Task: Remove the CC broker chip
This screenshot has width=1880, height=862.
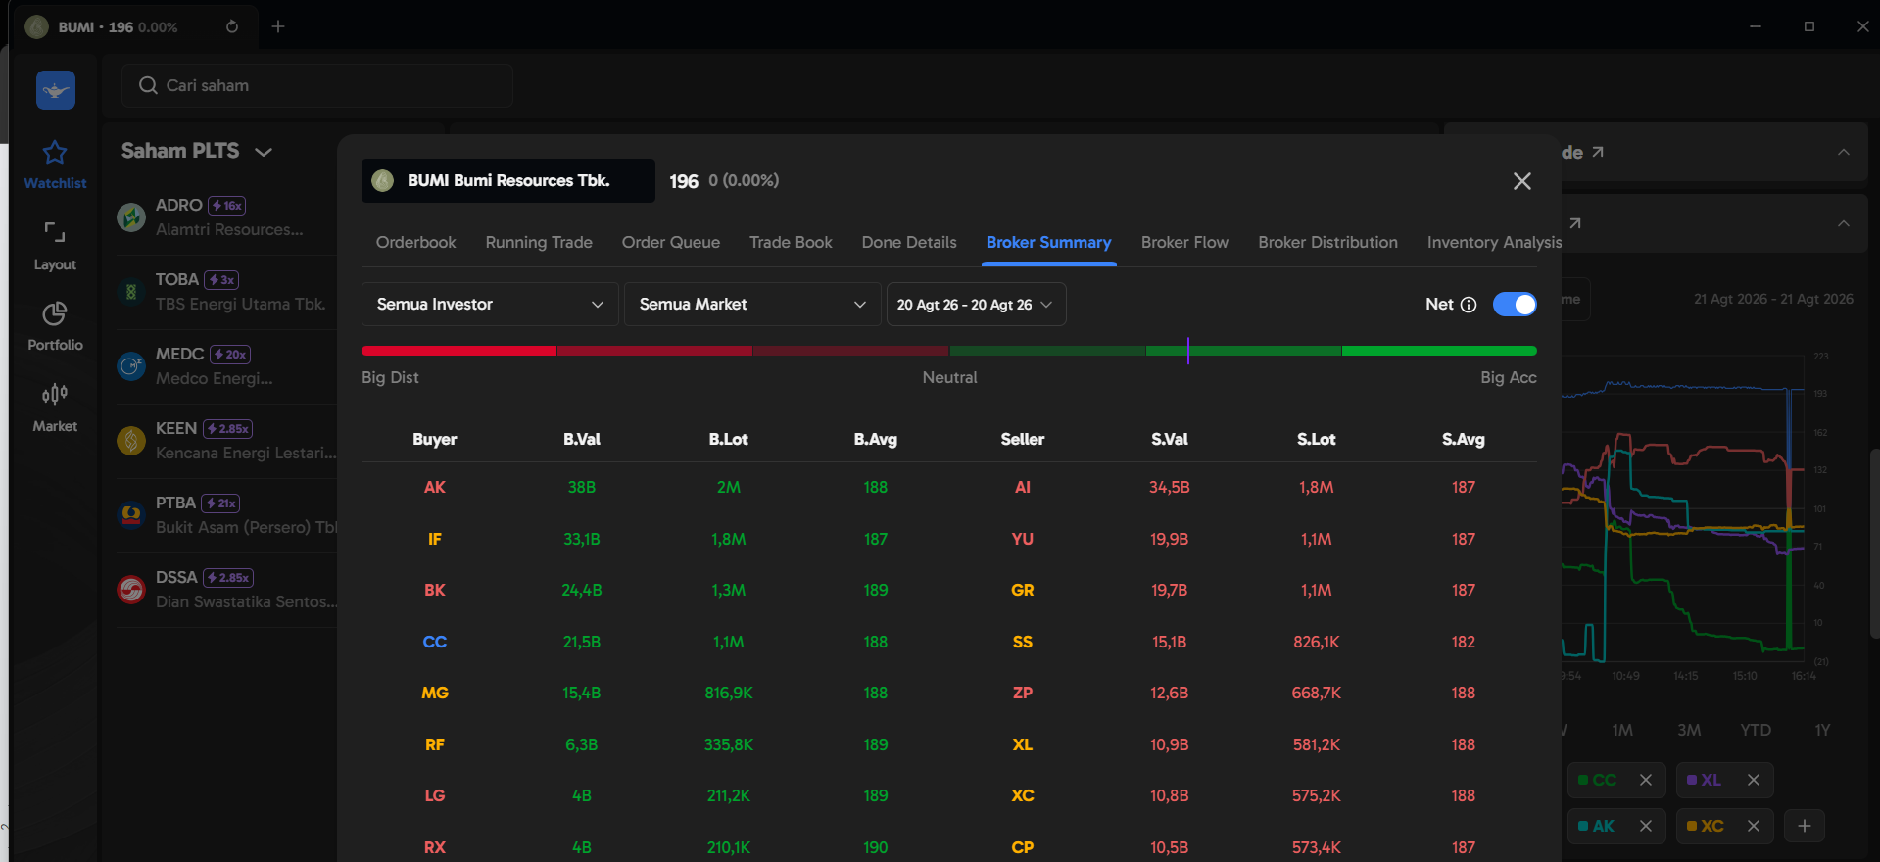Action: (1646, 780)
